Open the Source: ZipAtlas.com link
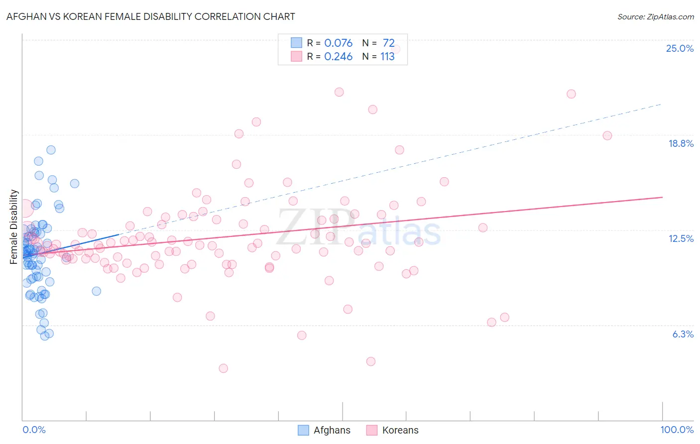Screen dimensions: 700x444 (656, 16)
